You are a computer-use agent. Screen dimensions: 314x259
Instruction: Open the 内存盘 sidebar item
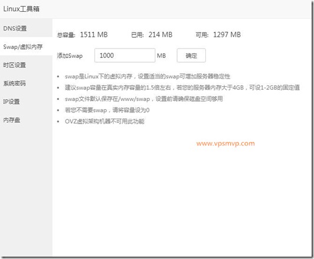26,120
